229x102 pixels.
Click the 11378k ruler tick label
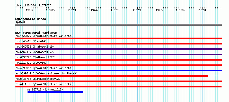tap(181, 10)
